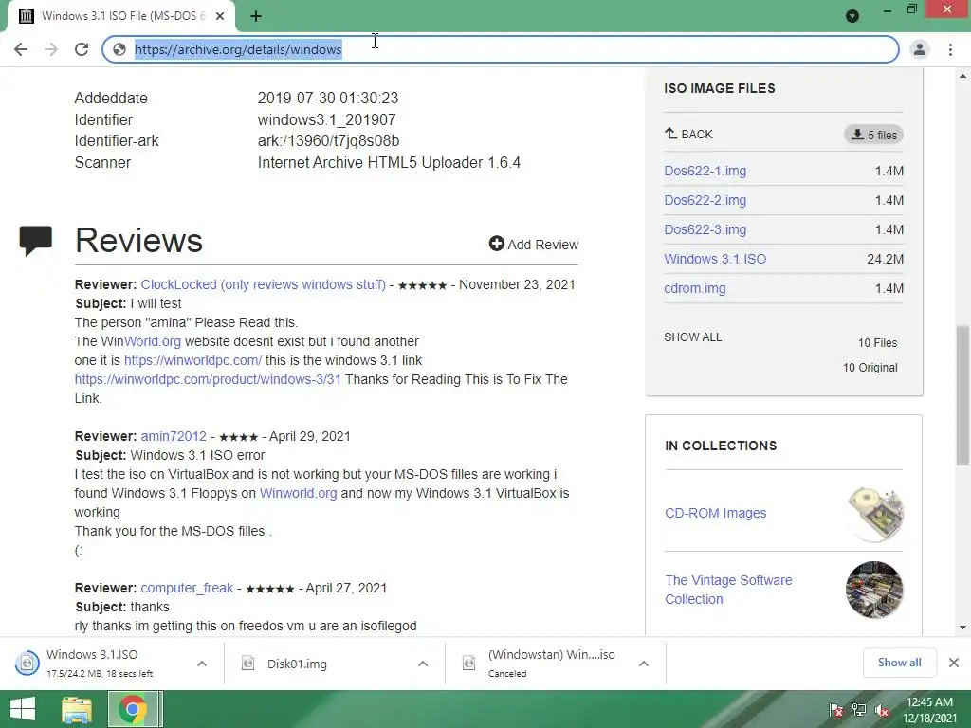Open CD-ROM Images collection
971x728 pixels.
pyautogui.click(x=716, y=513)
